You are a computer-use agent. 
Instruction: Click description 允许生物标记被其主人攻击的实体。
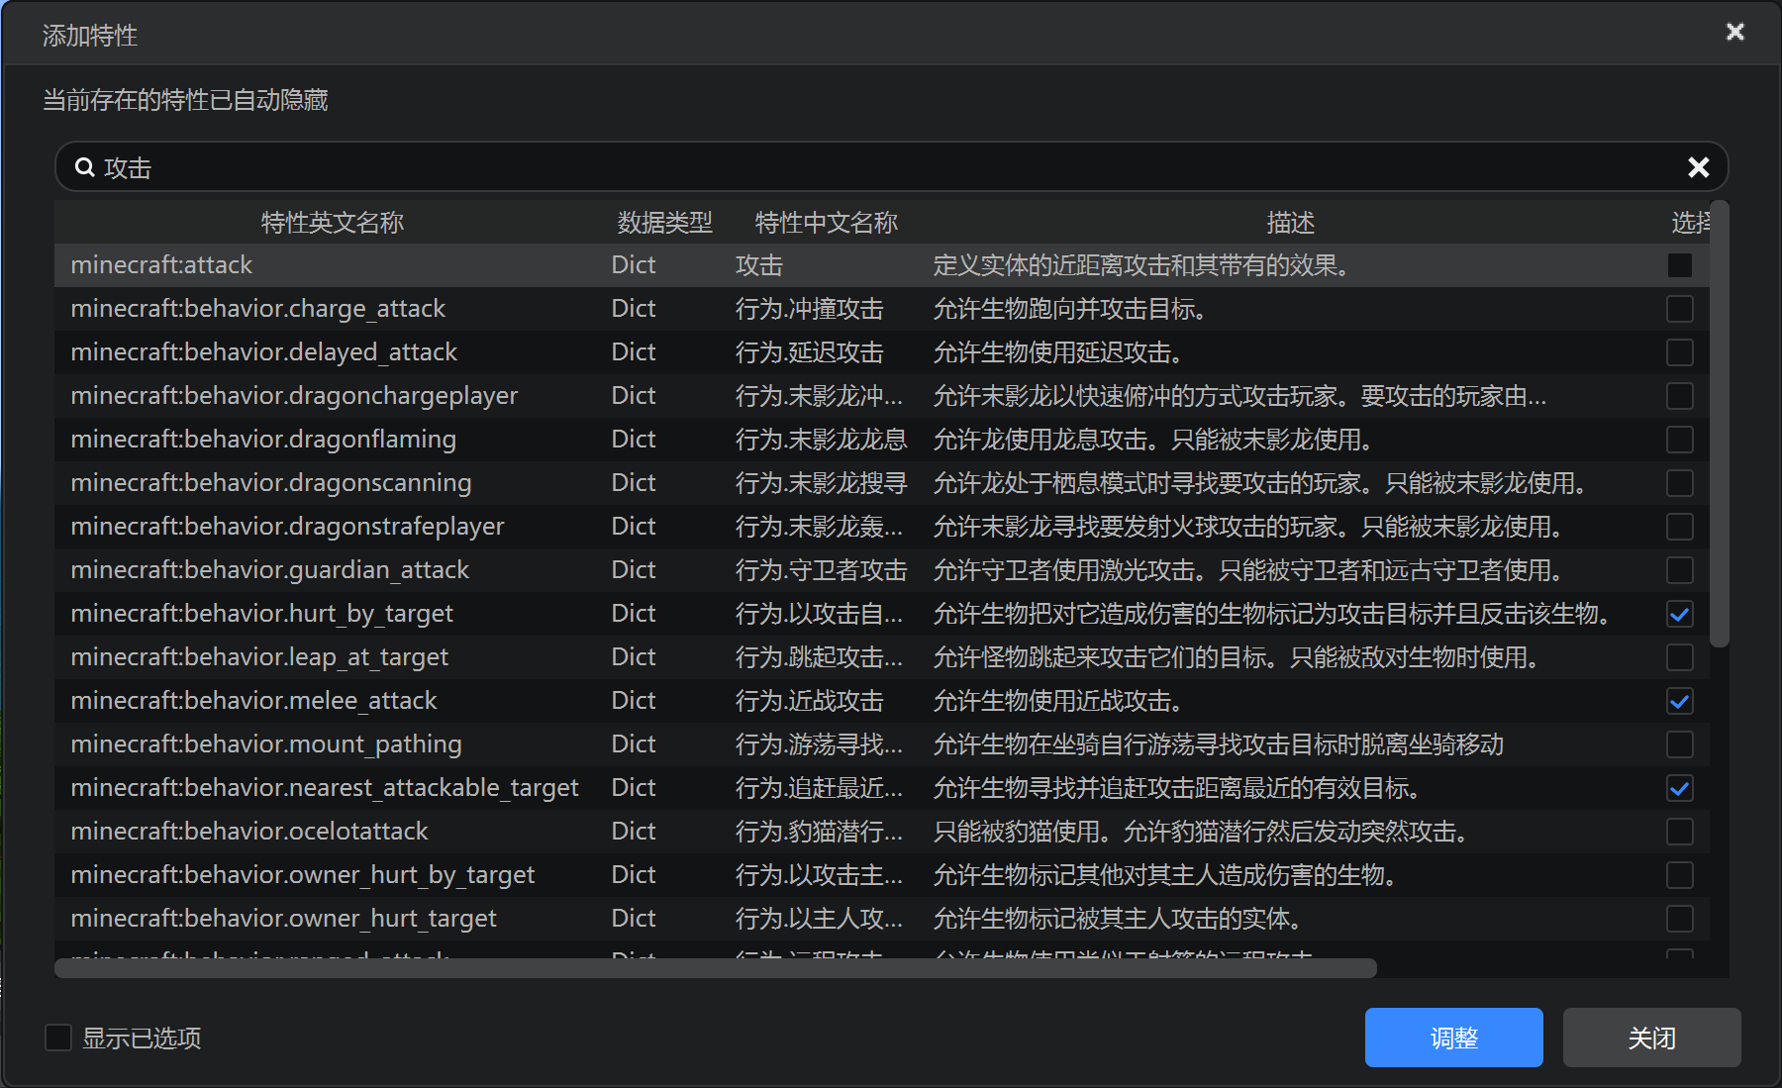click(x=1117, y=919)
